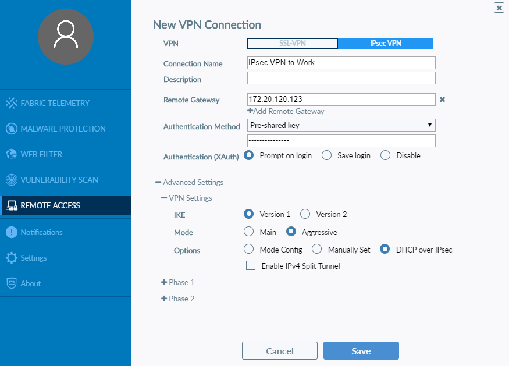Screen dimensions: 509x366
Task: Open the Fabric Telemetry section
Action: pyautogui.click(x=56, y=103)
